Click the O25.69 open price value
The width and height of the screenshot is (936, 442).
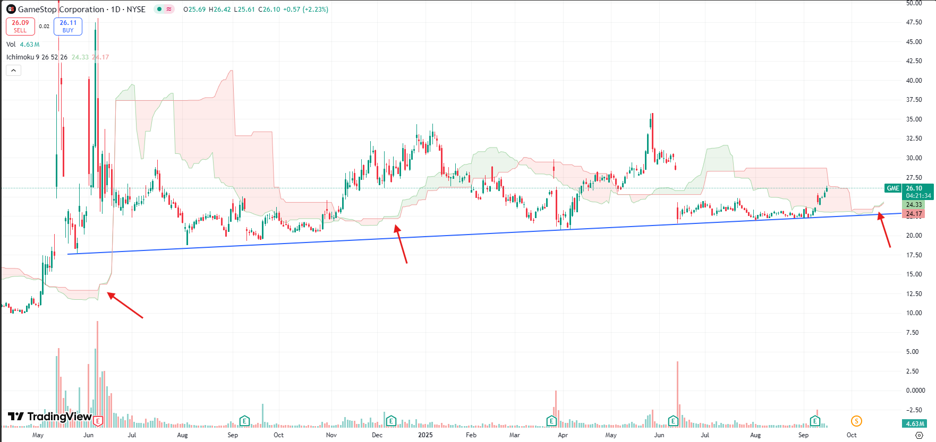(194, 10)
